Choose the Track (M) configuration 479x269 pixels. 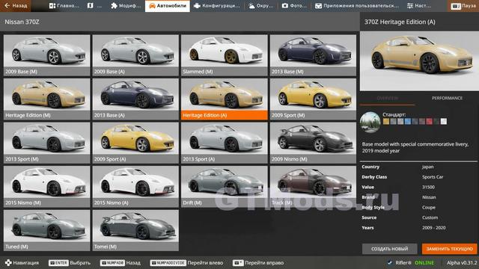pyautogui.click(x=313, y=187)
